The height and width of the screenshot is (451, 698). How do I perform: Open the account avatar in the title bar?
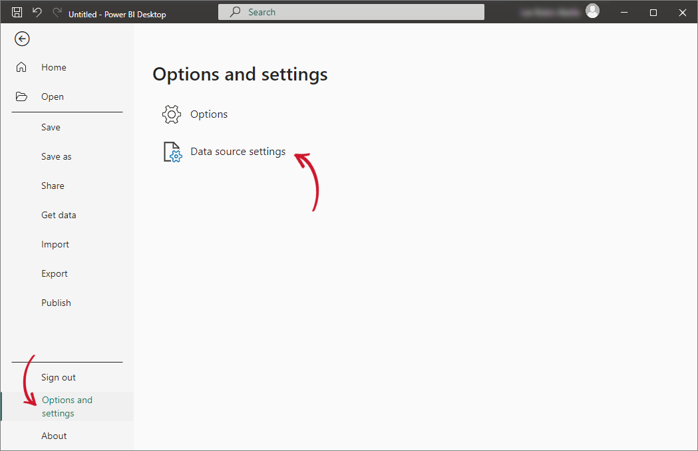(x=592, y=11)
